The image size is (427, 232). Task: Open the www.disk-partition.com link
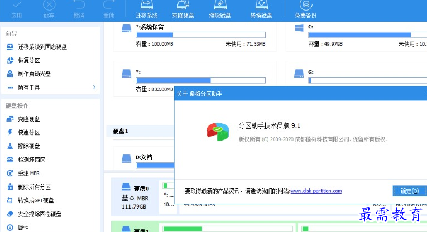pos(316,191)
